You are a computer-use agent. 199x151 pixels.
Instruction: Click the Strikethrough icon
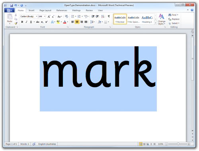tap(38, 22)
